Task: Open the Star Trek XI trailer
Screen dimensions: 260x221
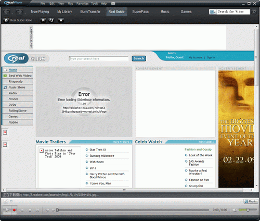Action: tap(98, 150)
